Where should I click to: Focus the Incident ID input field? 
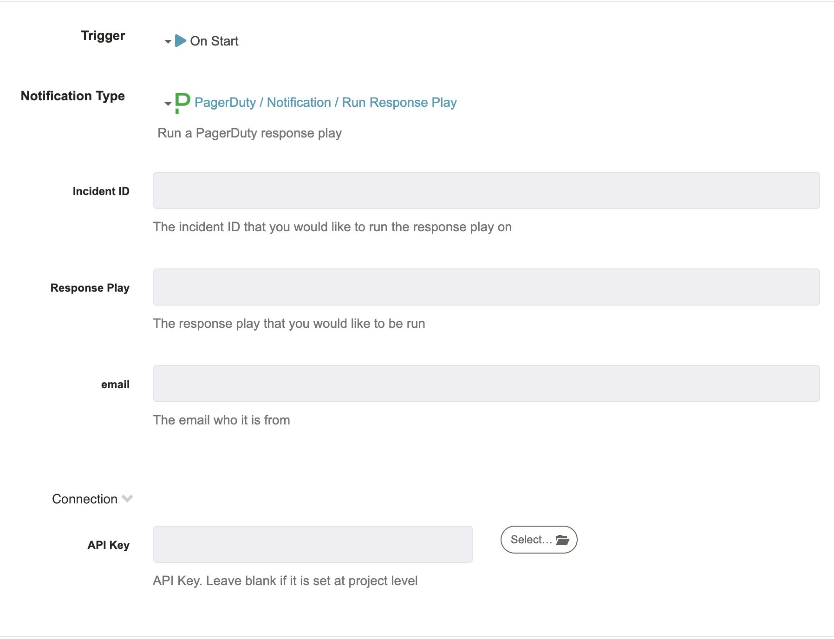click(x=486, y=190)
